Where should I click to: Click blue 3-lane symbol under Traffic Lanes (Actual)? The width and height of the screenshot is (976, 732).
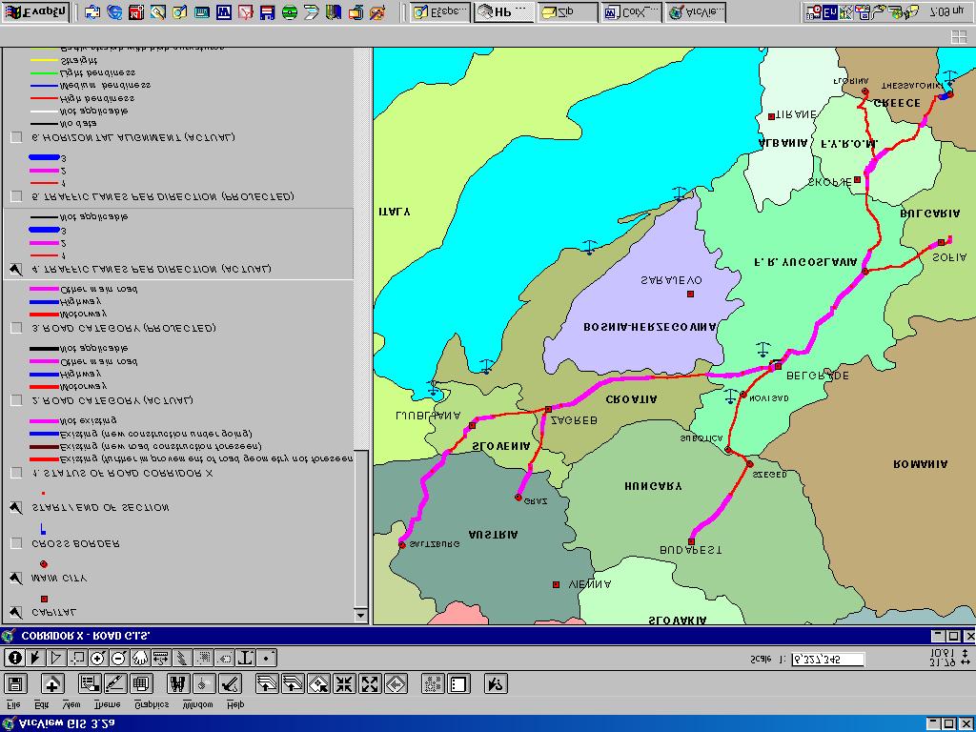[x=44, y=230]
